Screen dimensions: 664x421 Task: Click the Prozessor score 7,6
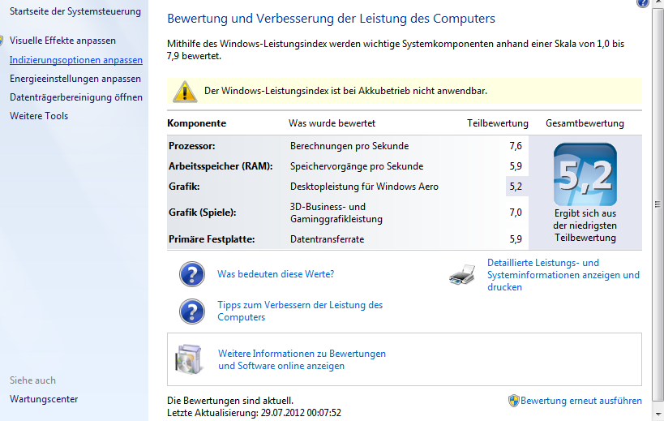(516, 146)
